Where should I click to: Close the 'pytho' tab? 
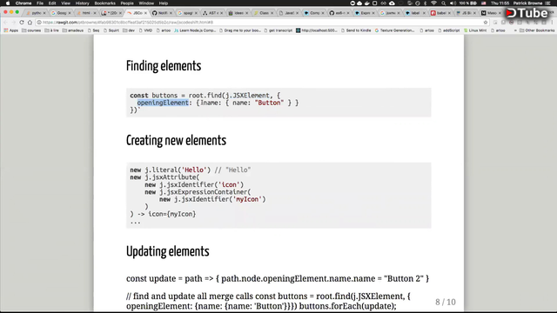(x=44, y=13)
